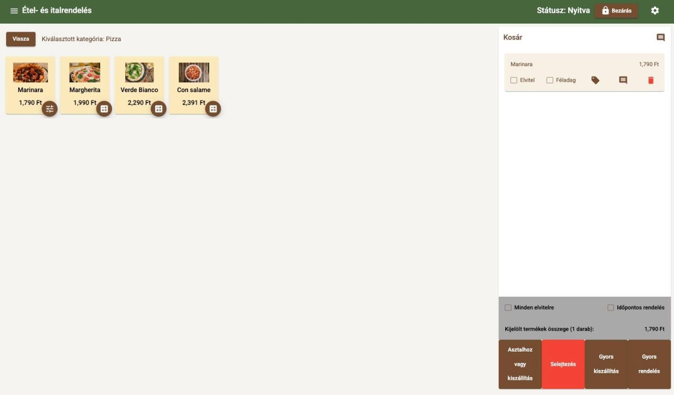Click Gyors kiszállítás button

pyautogui.click(x=606, y=364)
